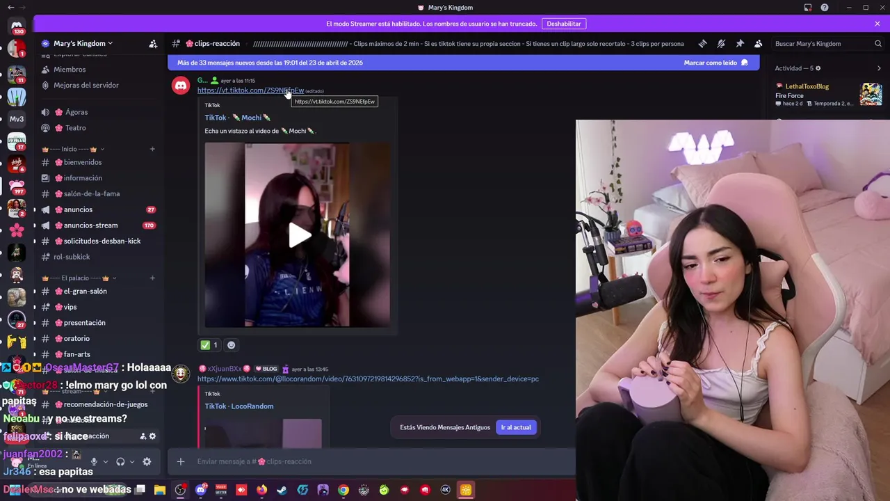Expand the solicitudes-desban-kick channel arrow

coord(35,241)
